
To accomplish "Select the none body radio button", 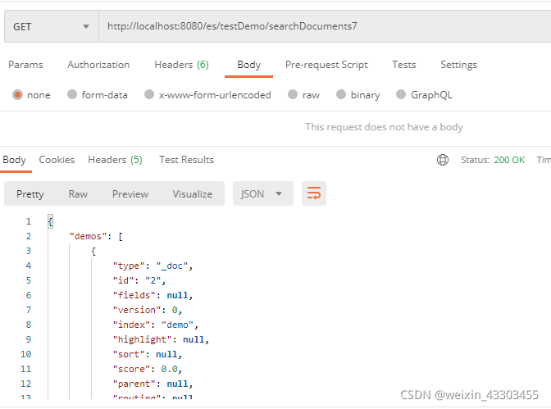I will [x=17, y=95].
